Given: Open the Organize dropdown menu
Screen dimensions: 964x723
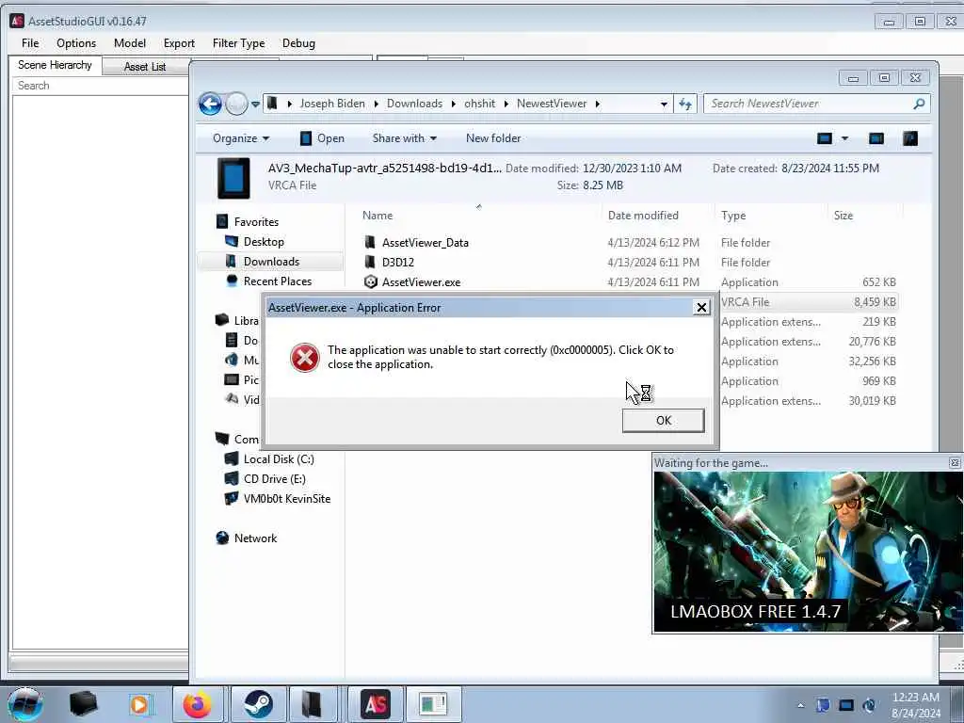Looking at the screenshot, I should (241, 138).
